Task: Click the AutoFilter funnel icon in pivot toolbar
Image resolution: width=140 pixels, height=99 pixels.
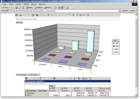Action: tap(40, 78)
